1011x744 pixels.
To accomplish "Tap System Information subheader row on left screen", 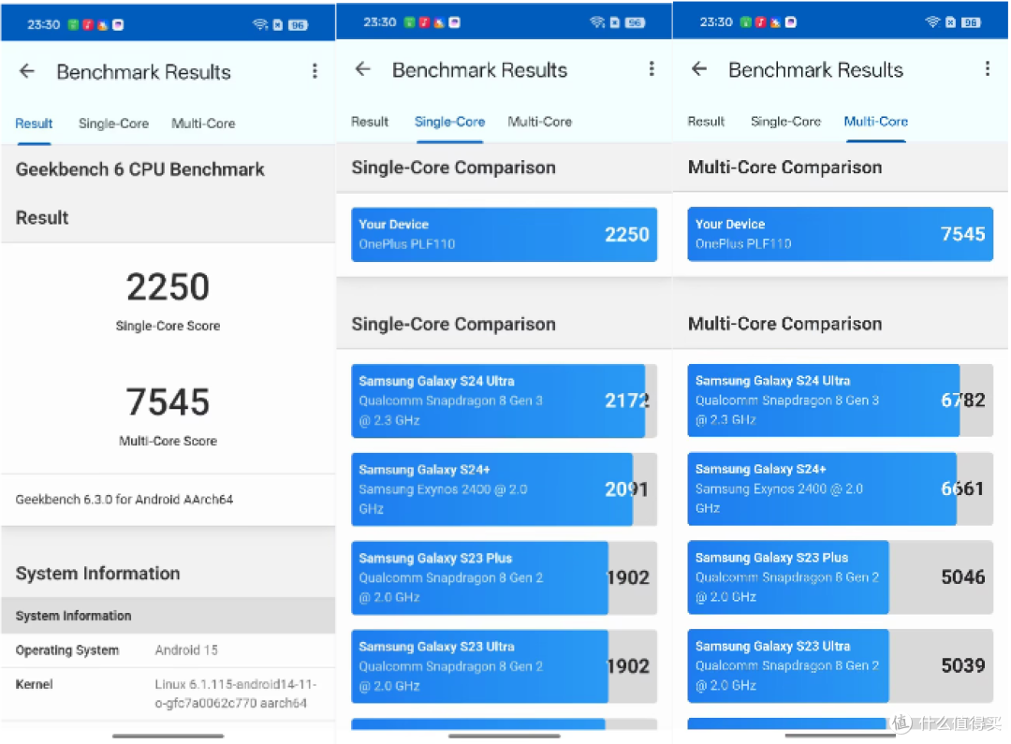I will click(168, 616).
